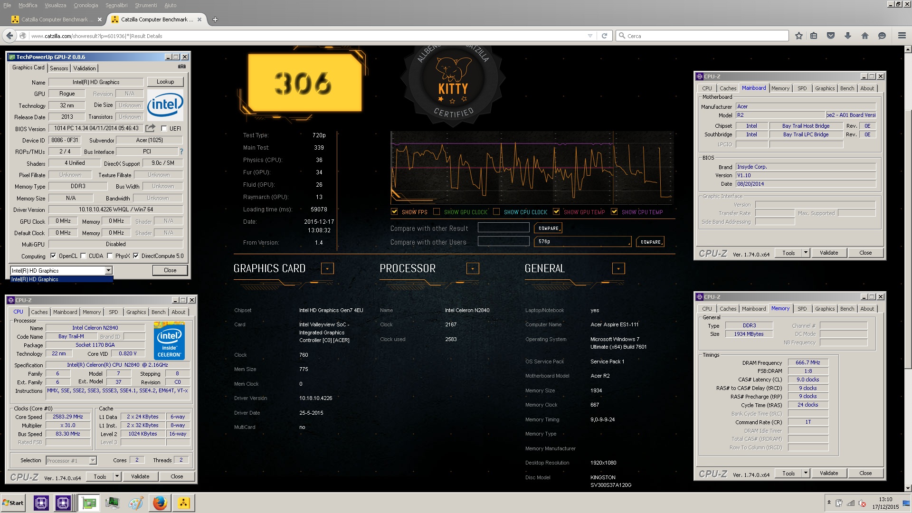Image resolution: width=912 pixels, height=513 pixels.
Task: Switch to the GPU-Z Sensors tab
Action: tap(59, 68)
